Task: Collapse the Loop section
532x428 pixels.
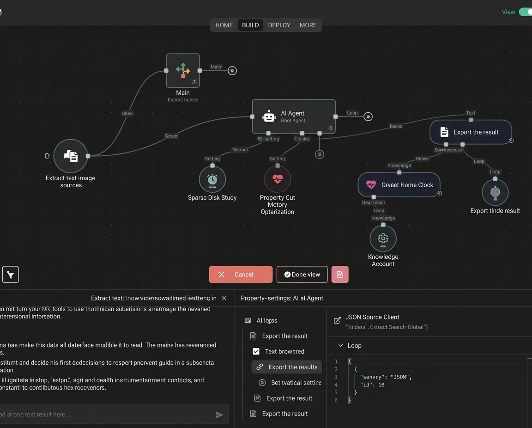Action: [341, 345]
